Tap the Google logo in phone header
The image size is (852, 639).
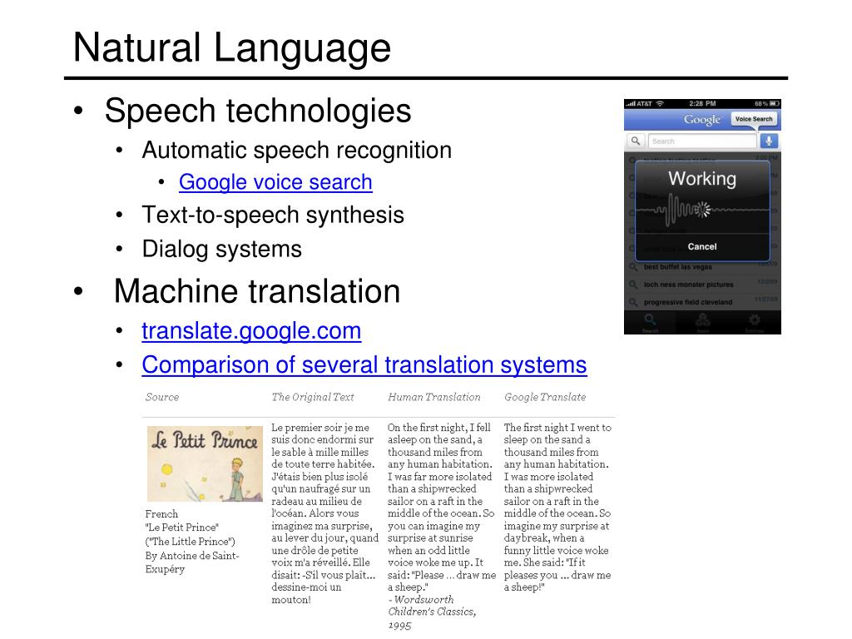pos(702,119)
